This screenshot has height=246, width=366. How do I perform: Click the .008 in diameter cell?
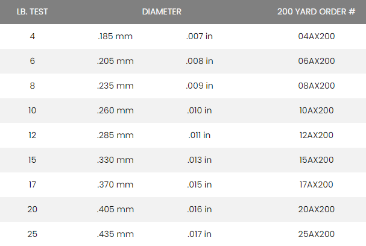[x=200, y=61]
